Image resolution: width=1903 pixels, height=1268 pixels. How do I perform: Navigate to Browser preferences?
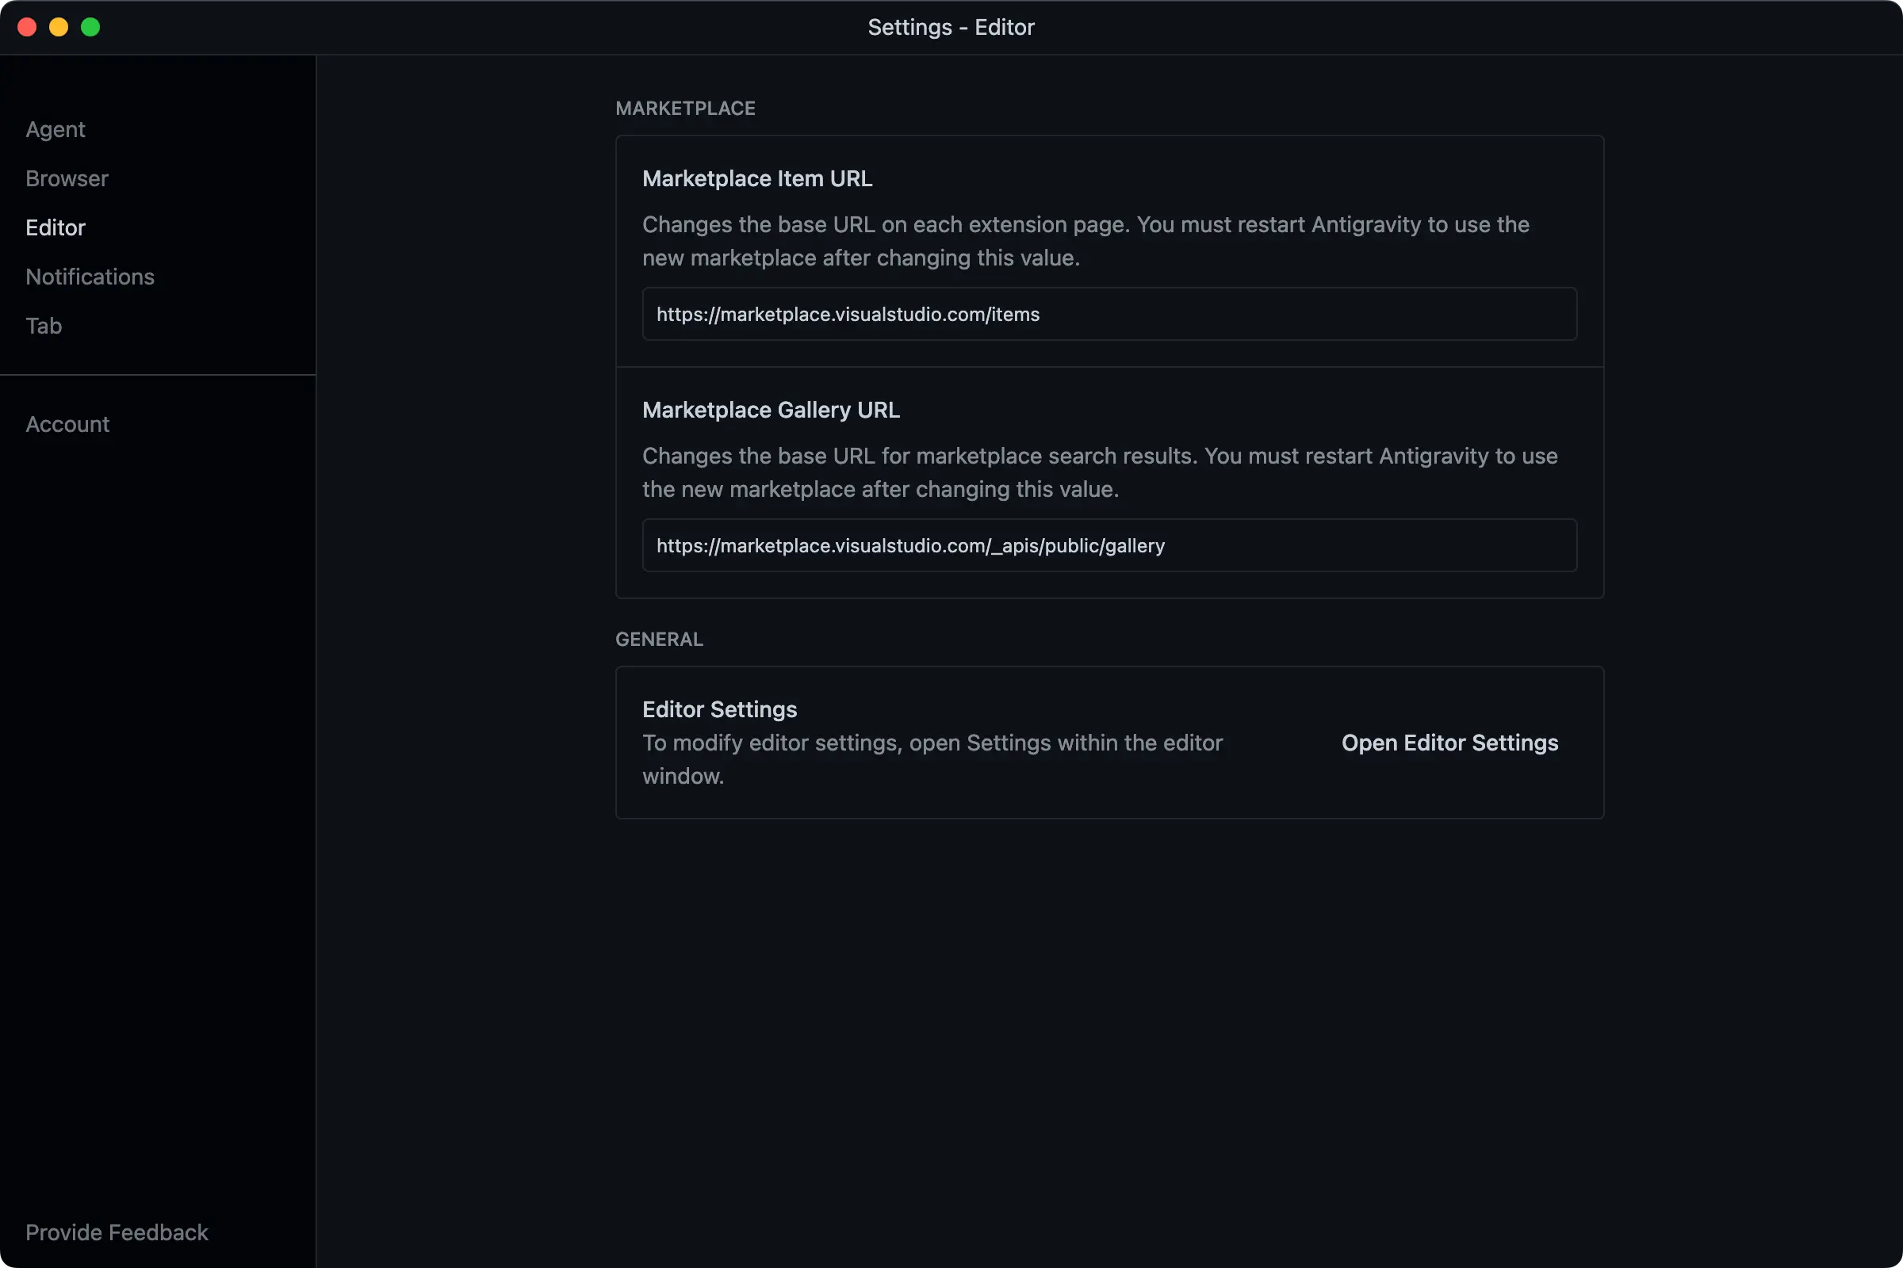point(67,179)
